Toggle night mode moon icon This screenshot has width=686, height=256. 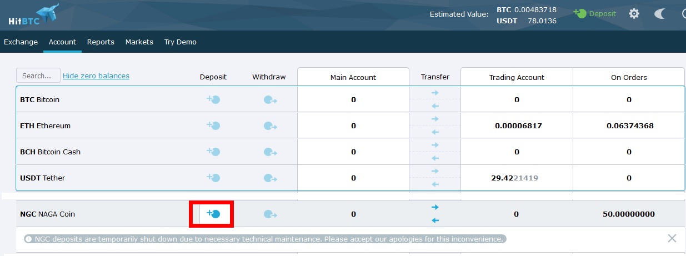tap(659, 14)
